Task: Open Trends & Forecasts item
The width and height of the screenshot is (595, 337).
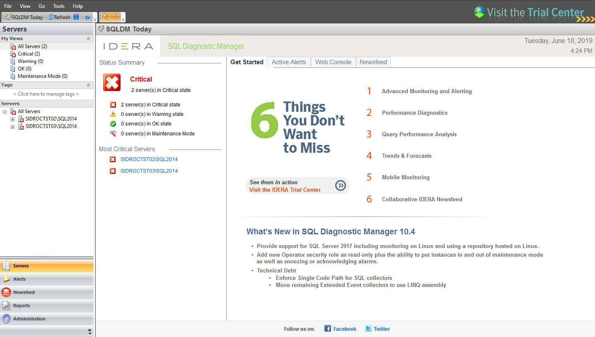Action: click(407, 156)
